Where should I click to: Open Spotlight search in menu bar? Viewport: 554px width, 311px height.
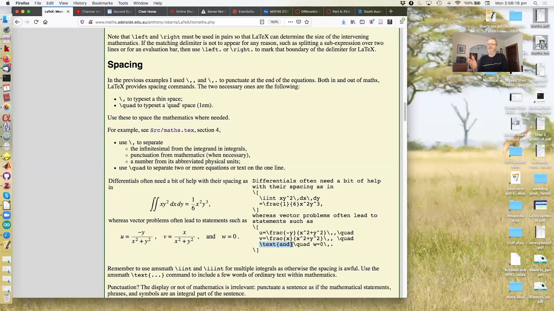(535, 3)
